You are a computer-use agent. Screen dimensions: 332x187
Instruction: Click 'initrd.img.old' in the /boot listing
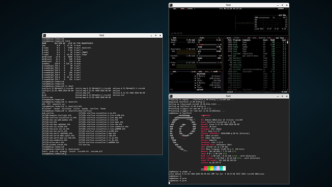(x=83, y=93)
